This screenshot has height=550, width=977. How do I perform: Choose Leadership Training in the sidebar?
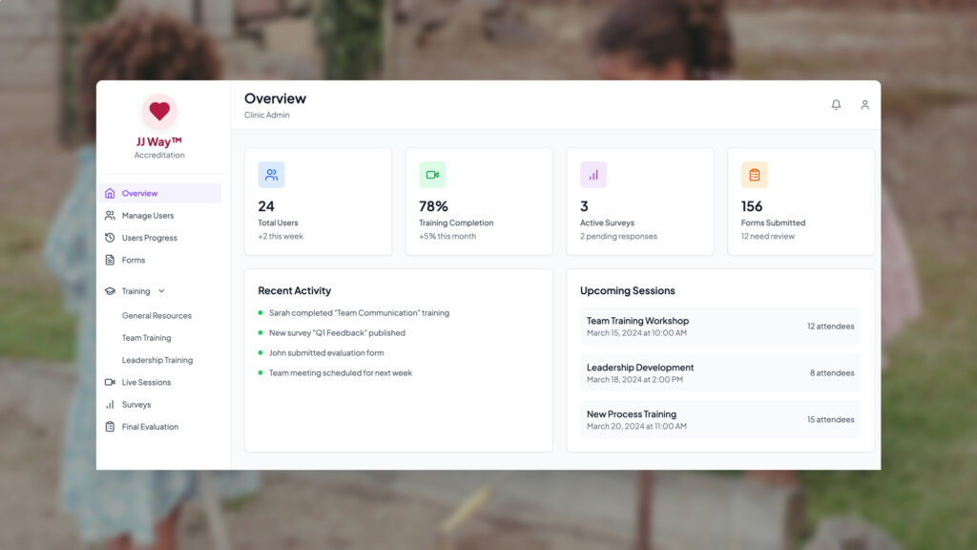(157, 360)
